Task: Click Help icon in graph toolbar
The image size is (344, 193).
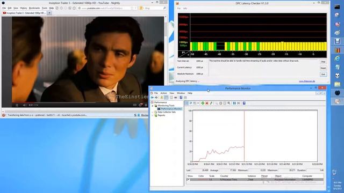Action: 244,103
